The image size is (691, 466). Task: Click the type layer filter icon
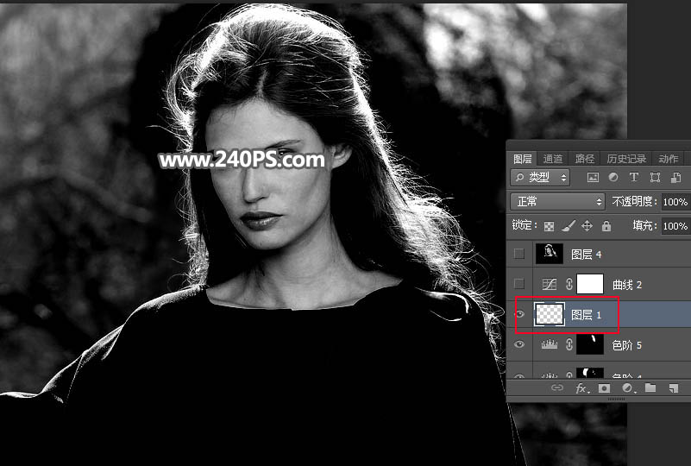coord(634,177)
